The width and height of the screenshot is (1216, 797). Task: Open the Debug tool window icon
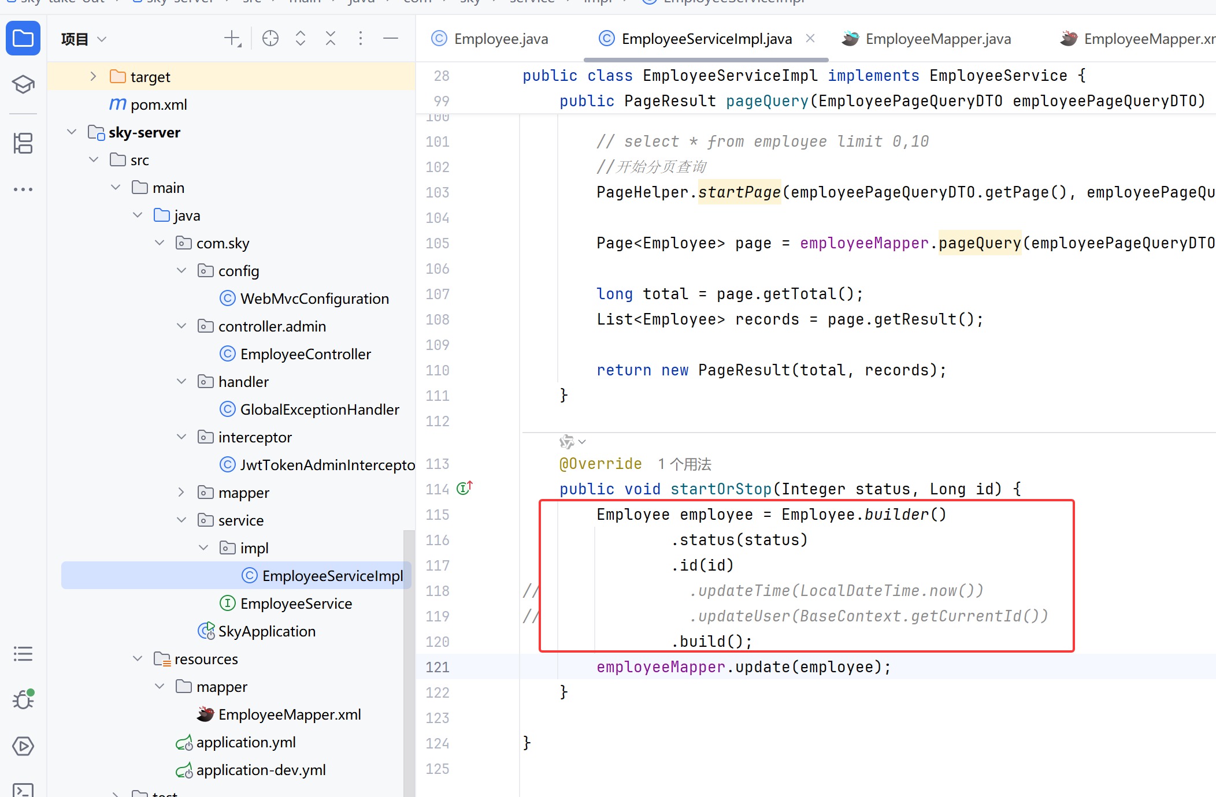(23, 699)
